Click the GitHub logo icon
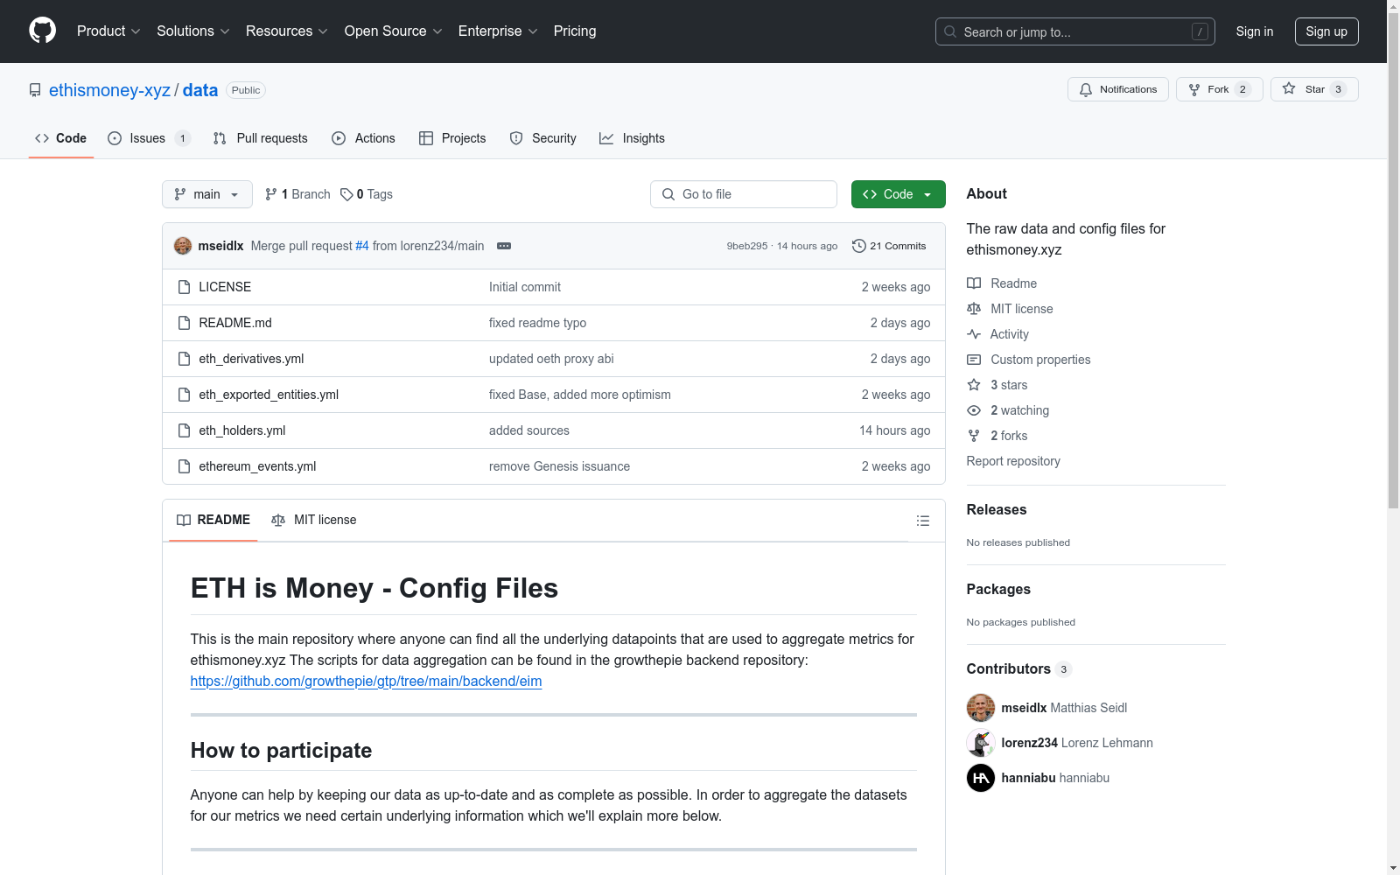The height and width of the screenshot is (875, 1400). [x=42, y=31]
